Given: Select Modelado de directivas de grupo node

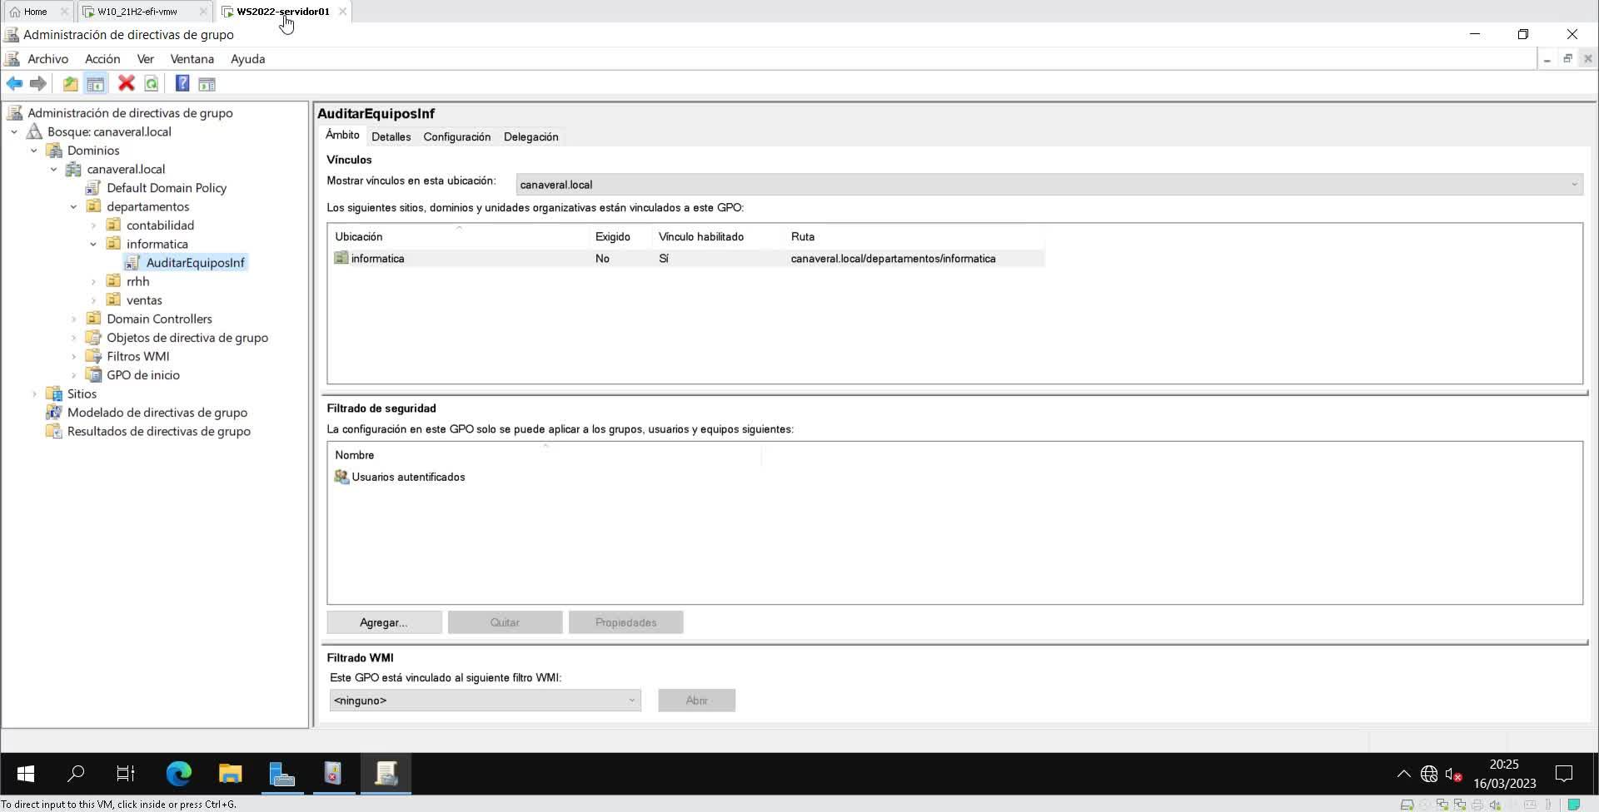Looking at the screenshot, I should tap(157, 413).
